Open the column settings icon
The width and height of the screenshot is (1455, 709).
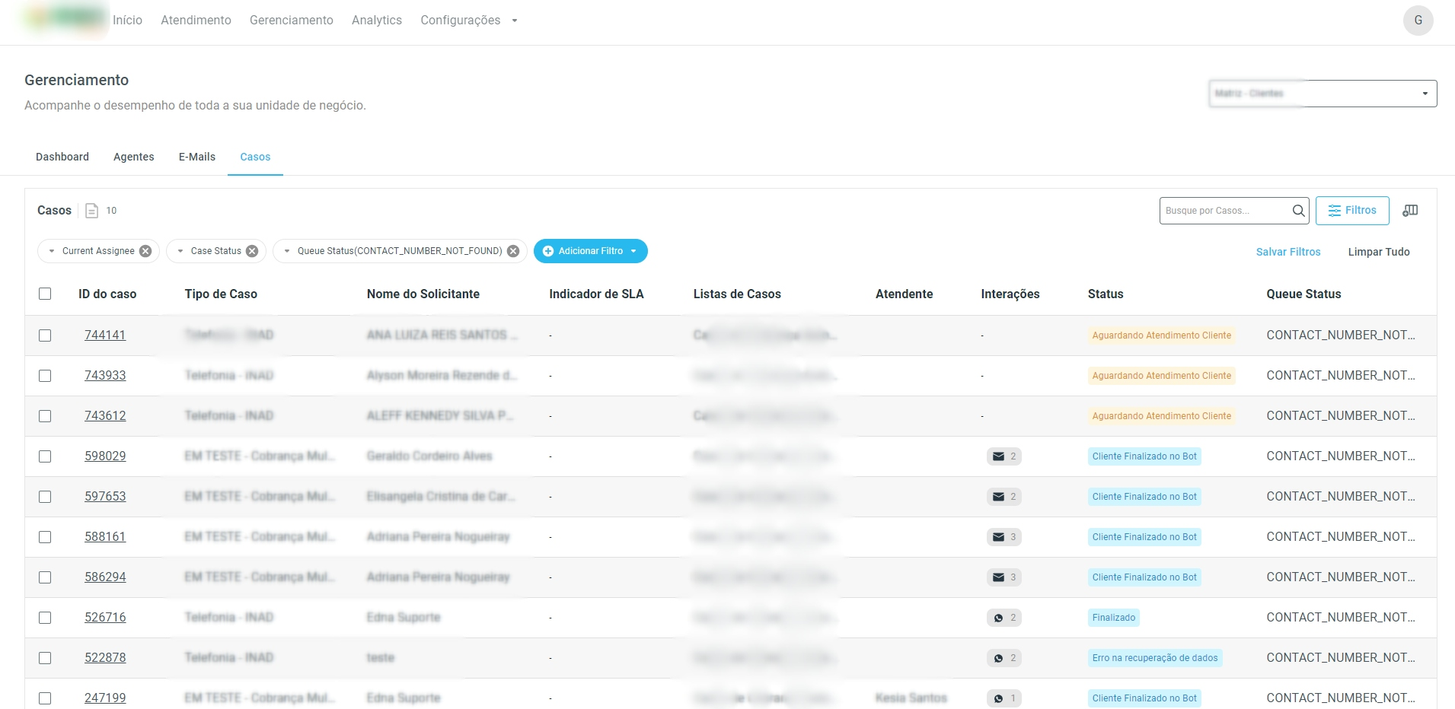pos(1410,211)
